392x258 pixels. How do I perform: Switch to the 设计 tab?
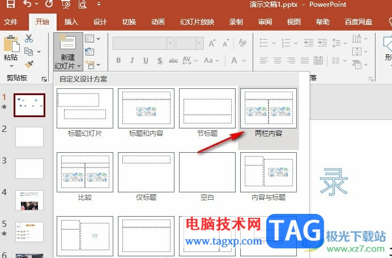click(100, 22)
